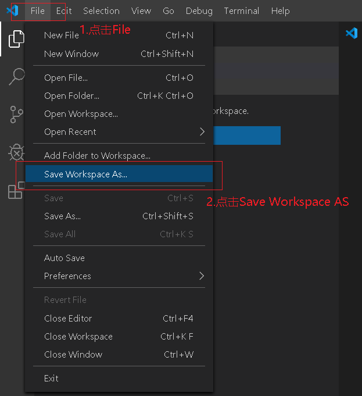Click Add Folder to Workspace... entry
Screen dimensions: 362x396
coord(97,155)
